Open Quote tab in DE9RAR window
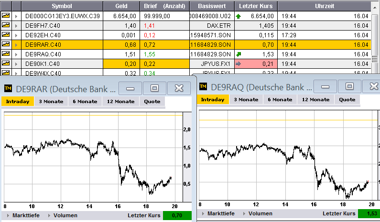The width and height of the screenshot is (380, 222). point(152,101)
